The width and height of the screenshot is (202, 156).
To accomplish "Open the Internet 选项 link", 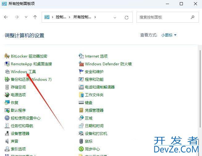I will pyautogui.click(x=96, y=56).
